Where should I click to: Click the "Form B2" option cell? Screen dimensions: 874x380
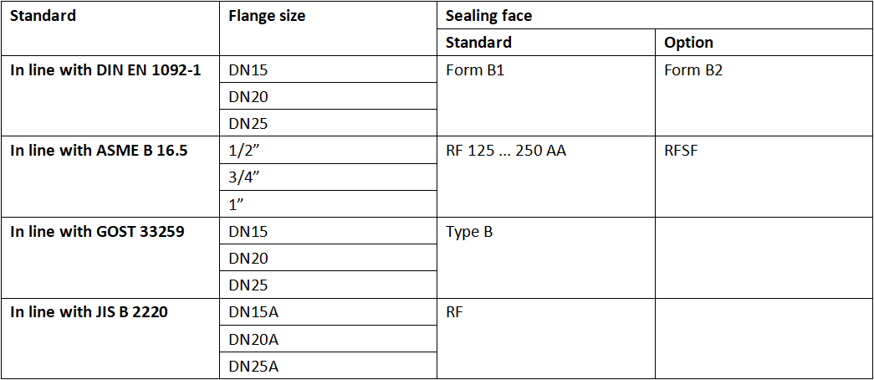click(693, 70)
